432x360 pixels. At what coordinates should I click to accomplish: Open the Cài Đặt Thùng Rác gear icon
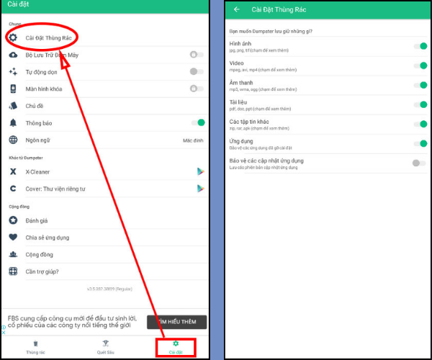[13, 37]
